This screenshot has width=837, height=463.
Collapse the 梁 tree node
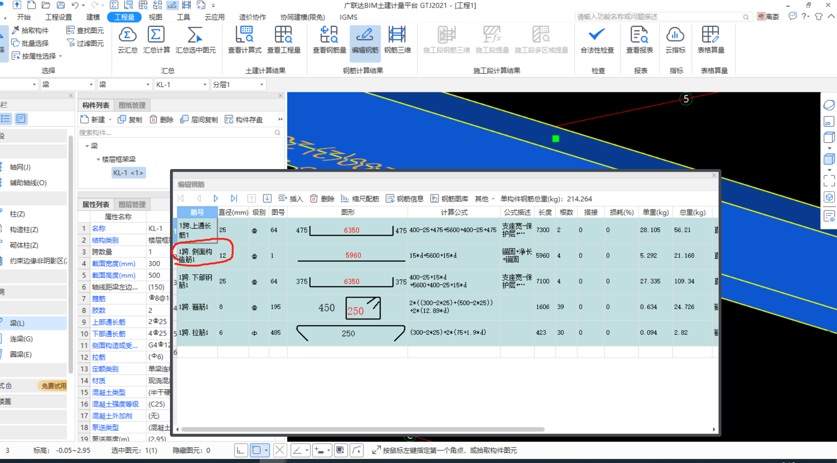(x=87, y=146)
